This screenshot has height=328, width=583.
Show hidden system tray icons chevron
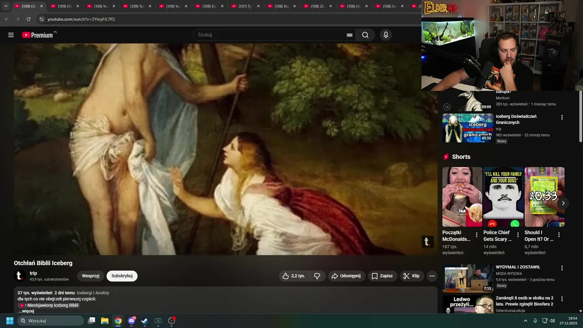525,321
